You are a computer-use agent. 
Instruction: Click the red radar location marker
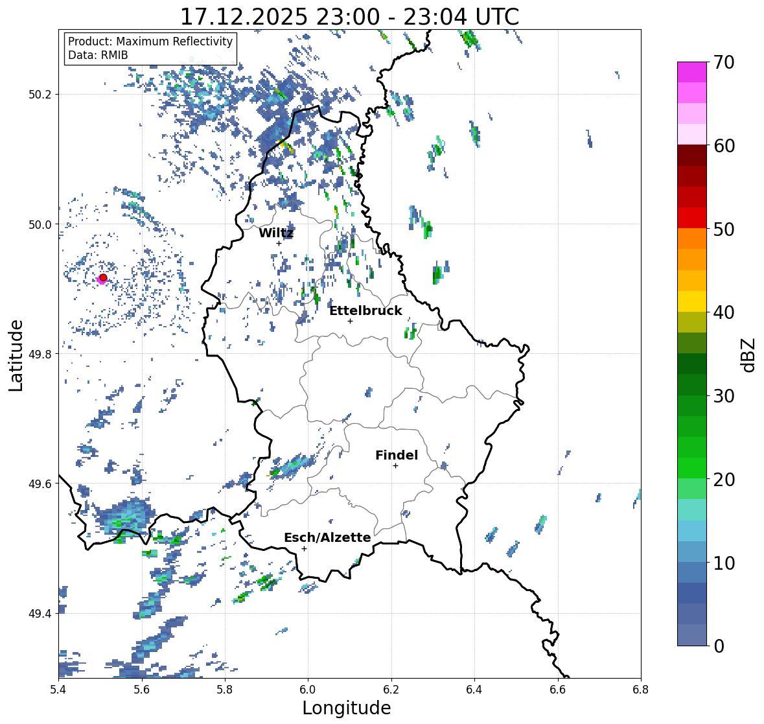(x=103, y=277)
